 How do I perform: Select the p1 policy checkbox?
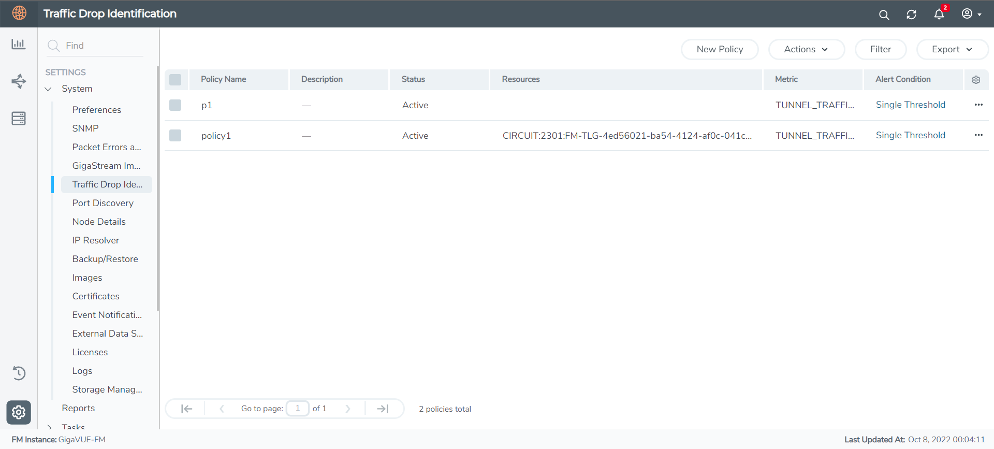(x=176, y=105)
